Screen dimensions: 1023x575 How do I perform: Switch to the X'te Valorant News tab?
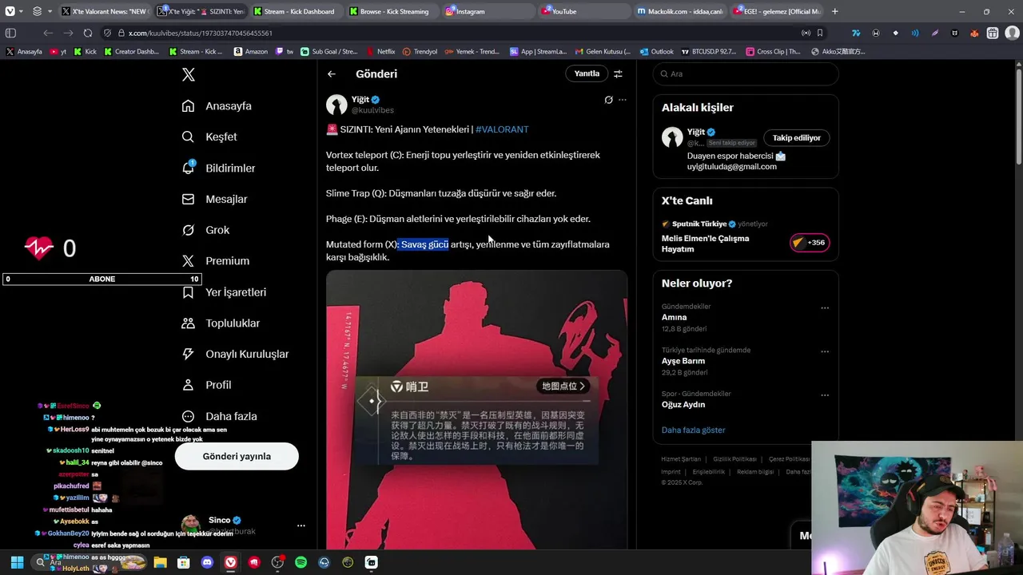click(105, 11)
